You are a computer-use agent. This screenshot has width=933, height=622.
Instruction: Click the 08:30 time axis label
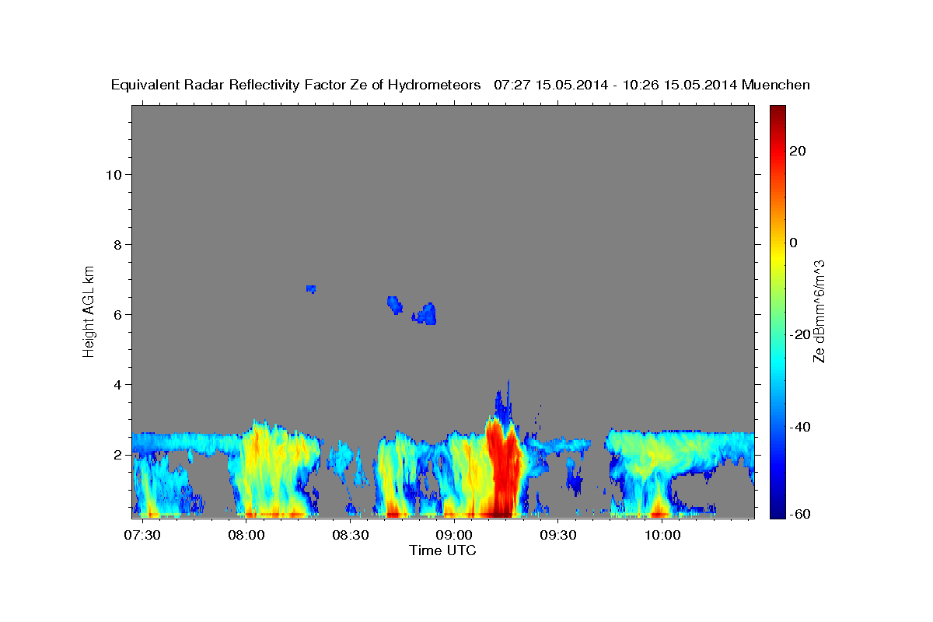point(350,535)
